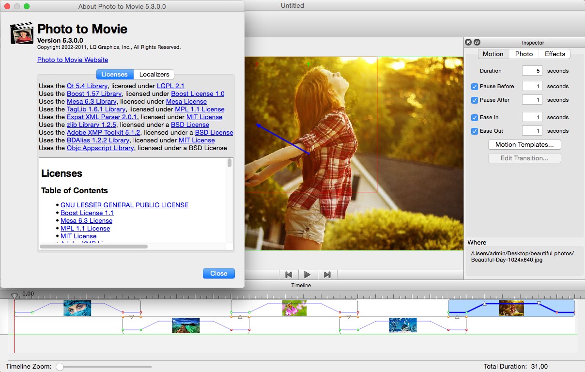Open the Mesa License link in library list
Viewport: 585px width, 372px height.
[x=186, y=101]
